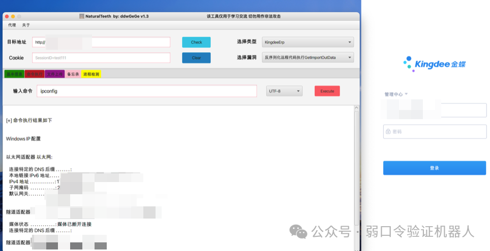Click the '以太网适配器 以太网:' output line
Screen dimensions: 490x251
point(29,157)
